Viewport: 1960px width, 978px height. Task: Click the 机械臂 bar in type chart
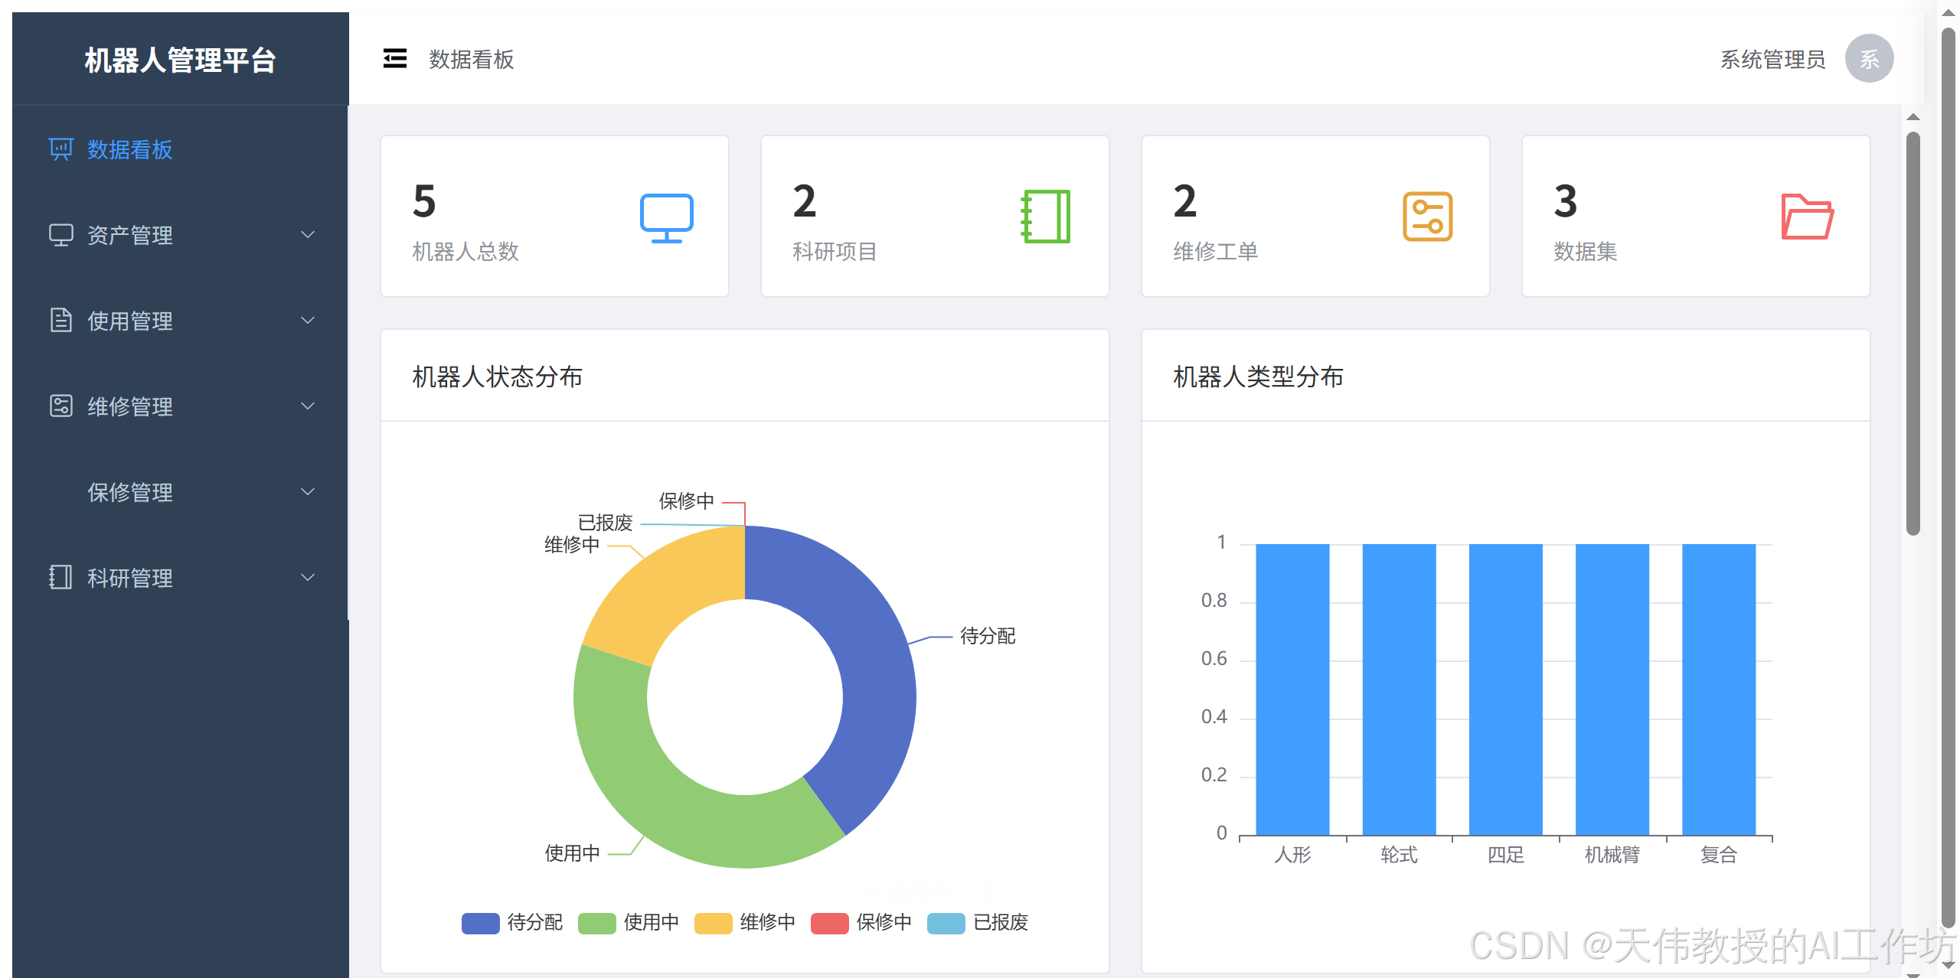[1612, 689]
